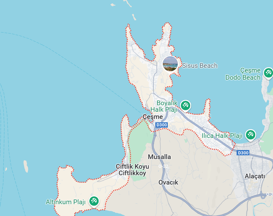Click the Altınkum Plajı text label
Viewport: 273px width, 216px height.
[x=66, y=202]
